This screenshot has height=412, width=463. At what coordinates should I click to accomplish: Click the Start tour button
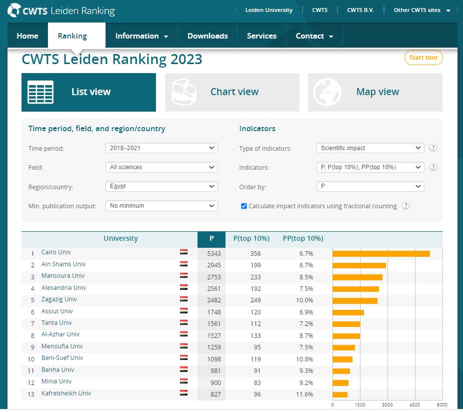(x=423, y=58)
